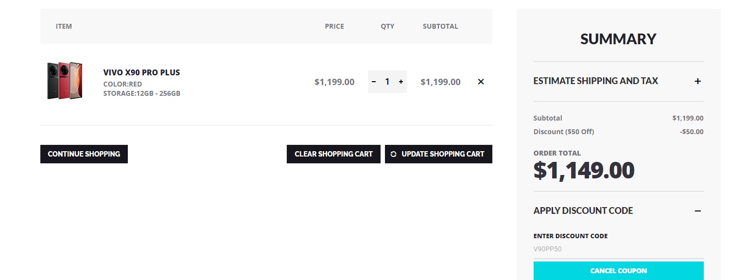The image size is (731, 280).
Task: Decrease quantity with the minus button
Action: (x=374, y=82)
